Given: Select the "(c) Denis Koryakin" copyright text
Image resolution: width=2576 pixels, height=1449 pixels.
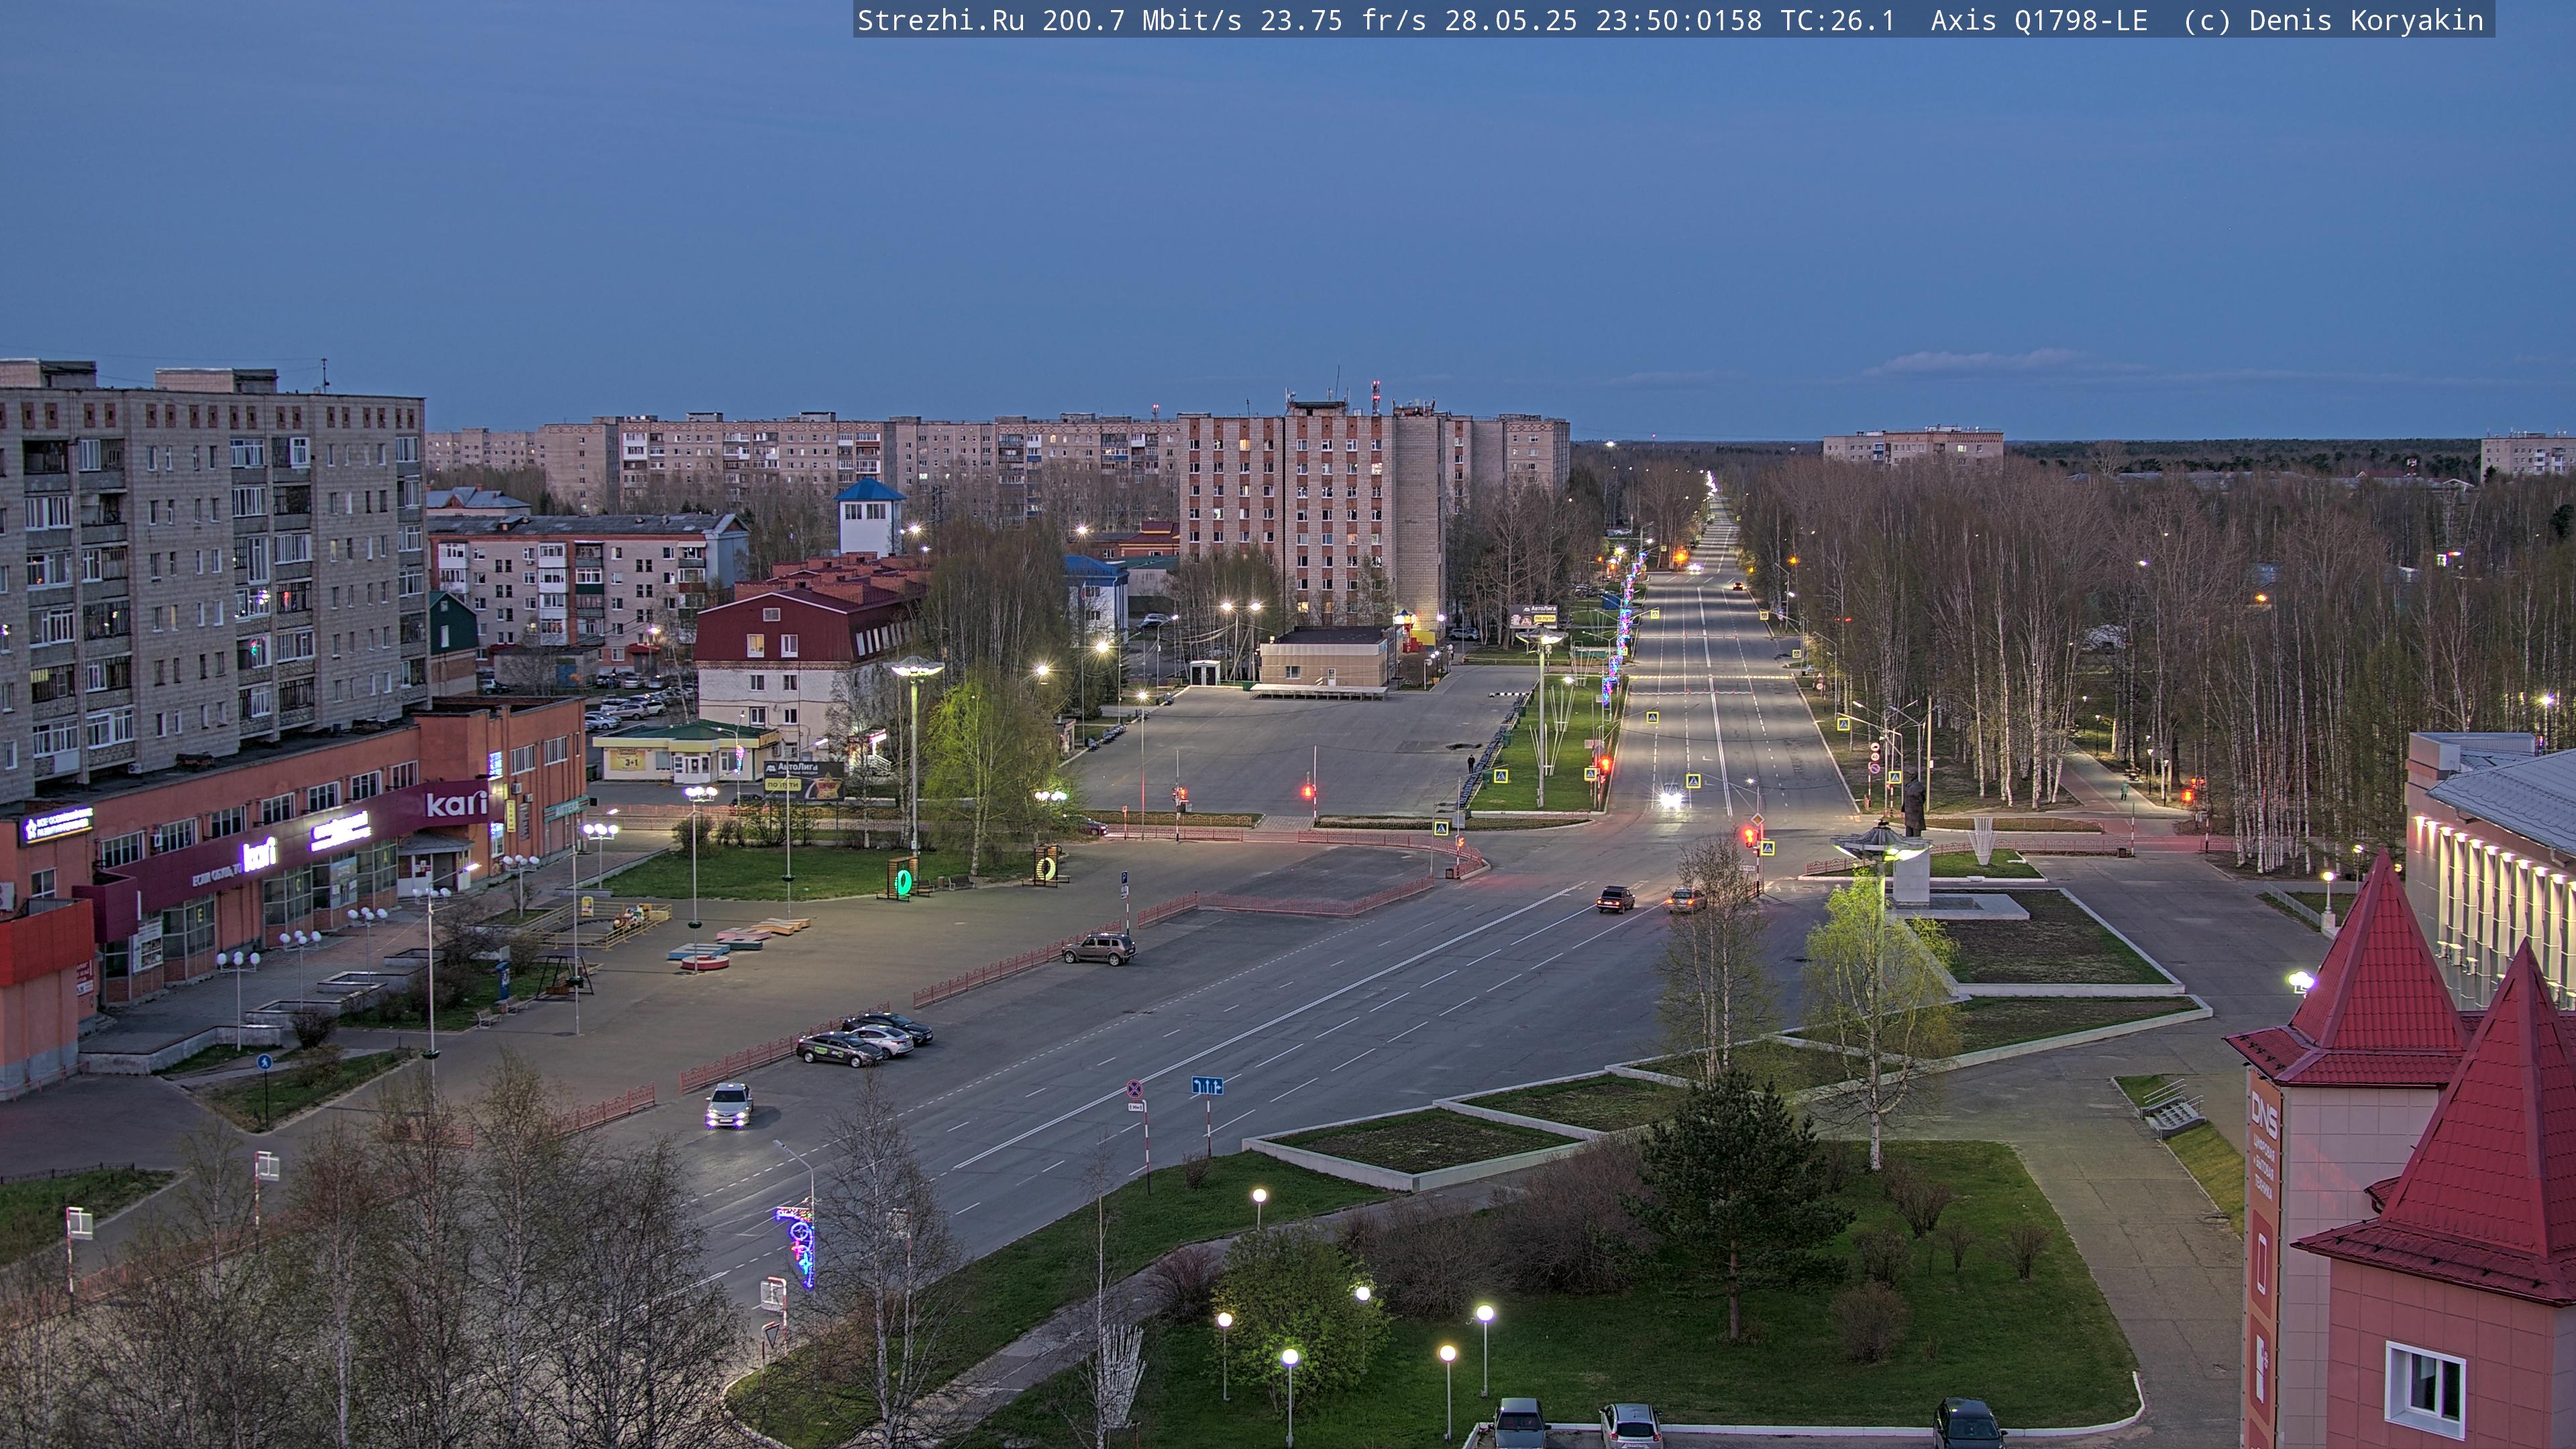Looking at the screenshot, I should click(2334, 21).
